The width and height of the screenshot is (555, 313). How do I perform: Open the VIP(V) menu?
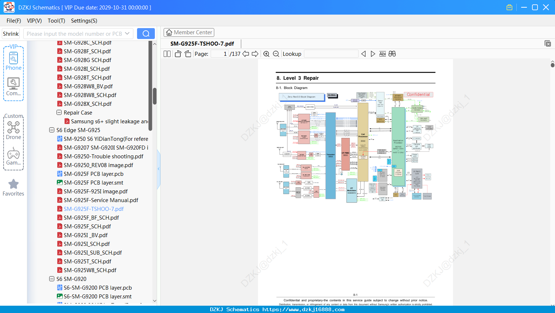pyautogui.click(x=34, y=21)
